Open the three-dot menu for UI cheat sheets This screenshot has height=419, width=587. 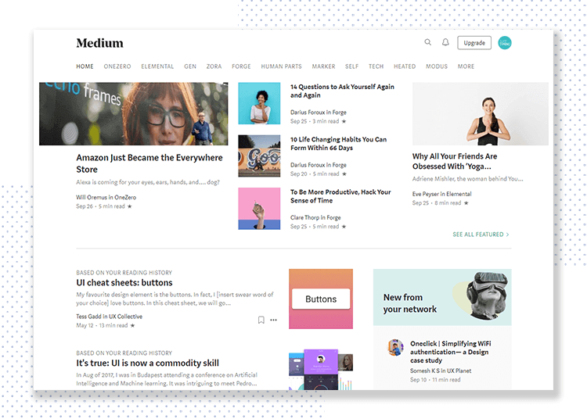[274, 320]
